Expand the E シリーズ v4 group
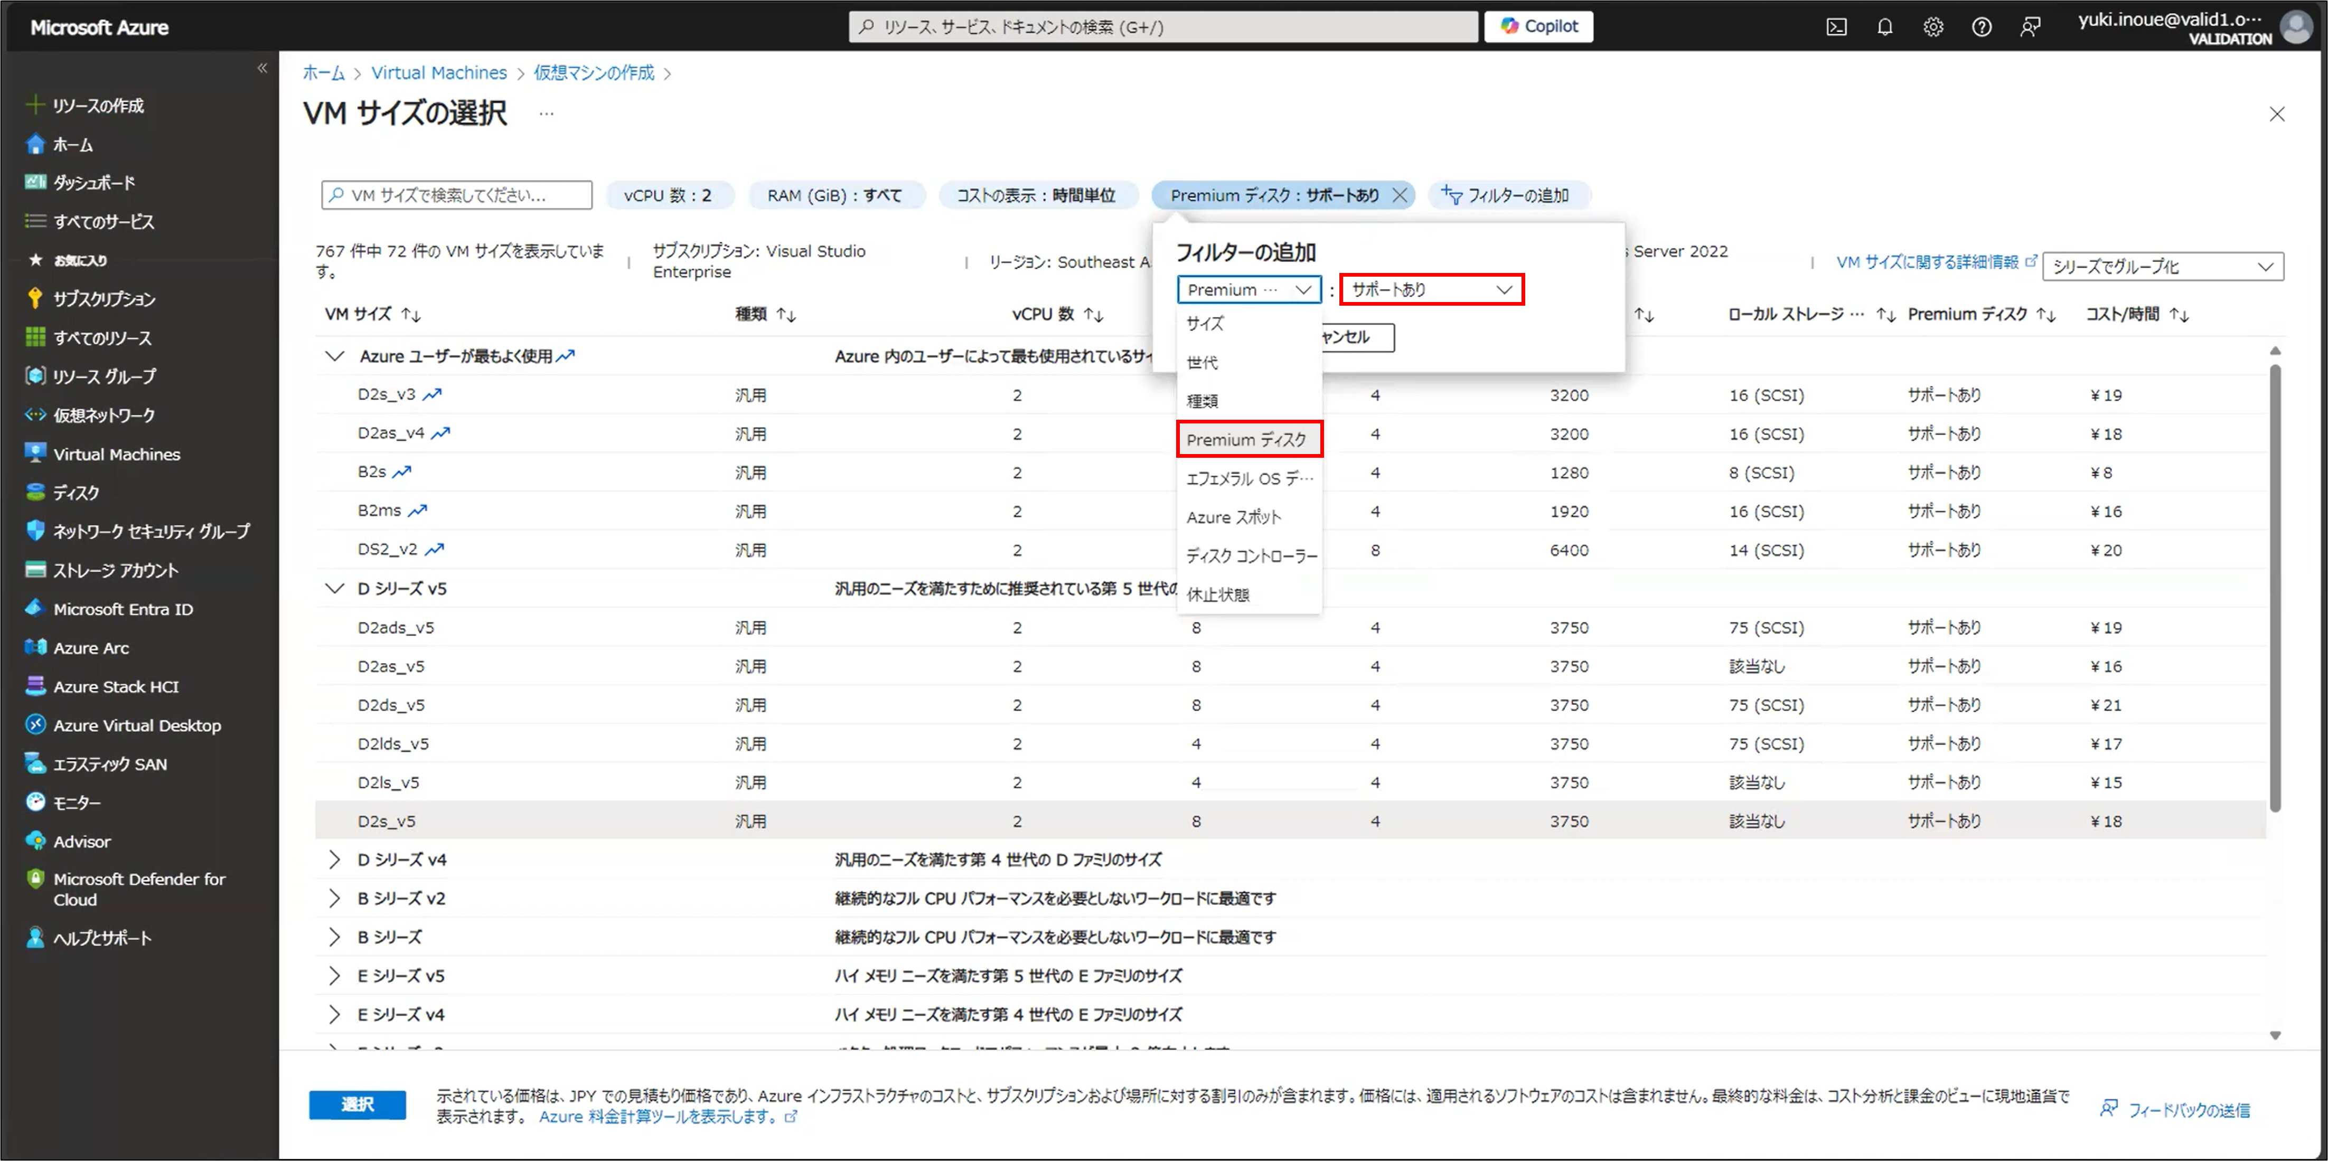The image size is (2328, 1161). point(334,1015)
